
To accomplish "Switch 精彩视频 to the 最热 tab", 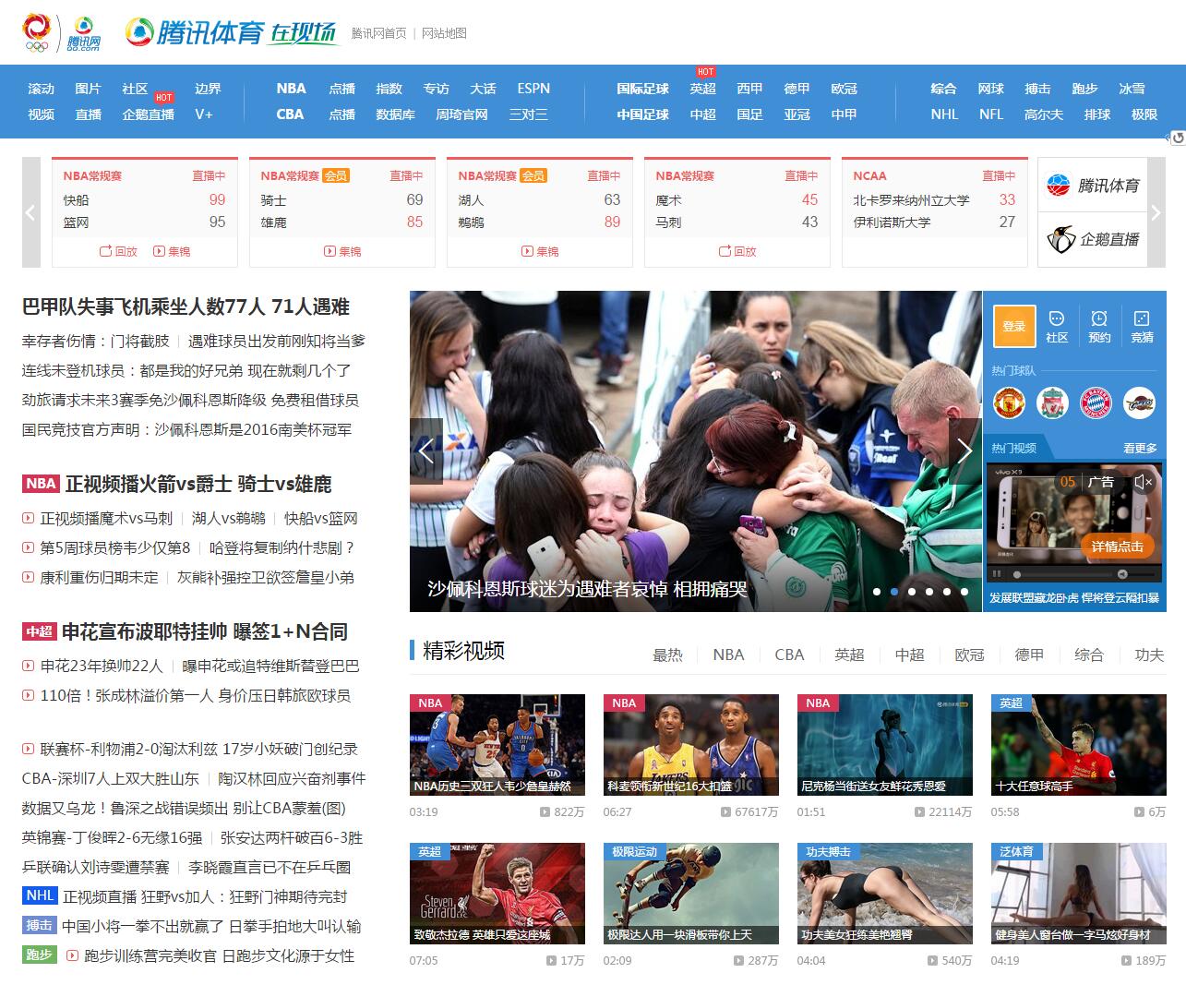I will (667, 655).
